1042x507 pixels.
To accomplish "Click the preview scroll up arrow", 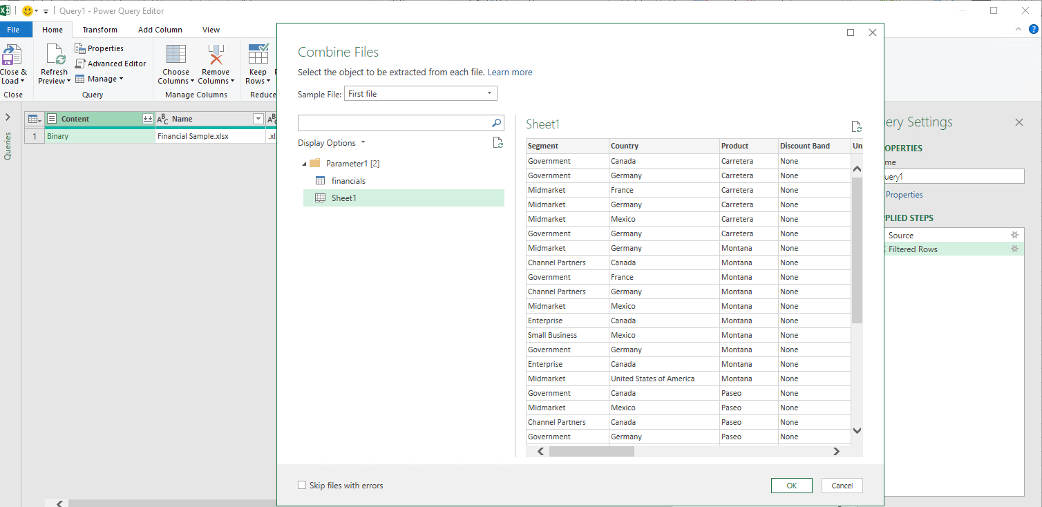I will 857,169.
